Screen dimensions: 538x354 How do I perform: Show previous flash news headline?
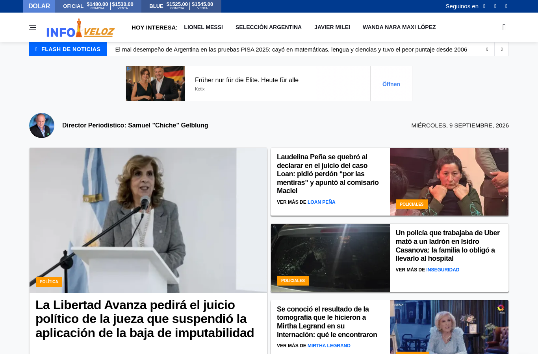click(487, 49)
